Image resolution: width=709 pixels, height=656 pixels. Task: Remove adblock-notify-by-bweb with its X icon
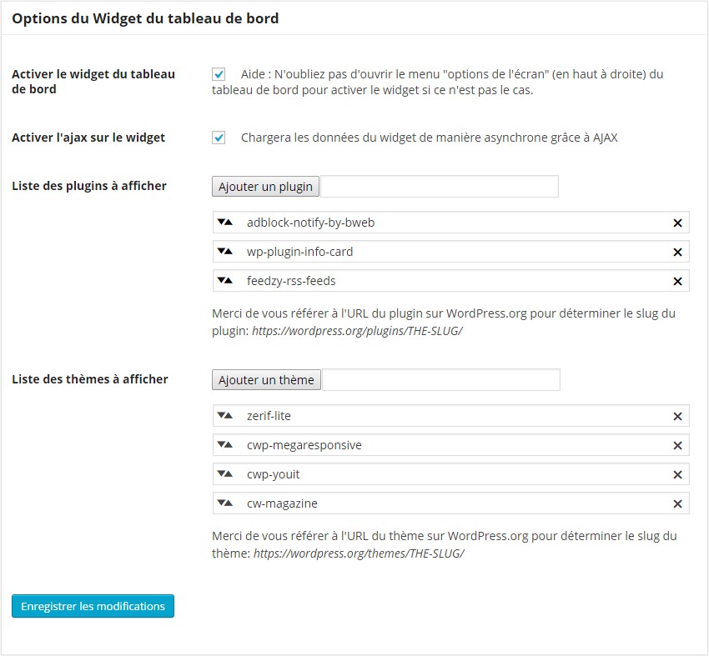[677, 223]
